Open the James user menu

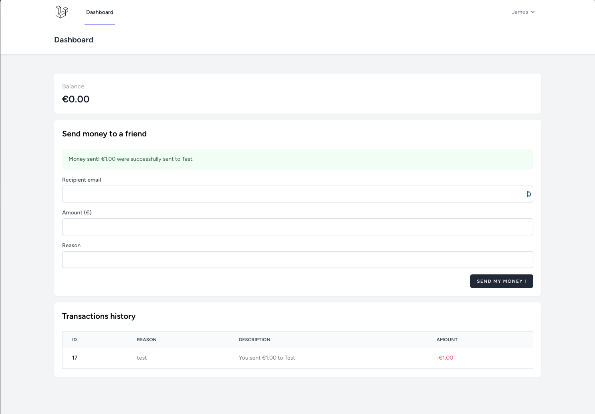[523, 12]
